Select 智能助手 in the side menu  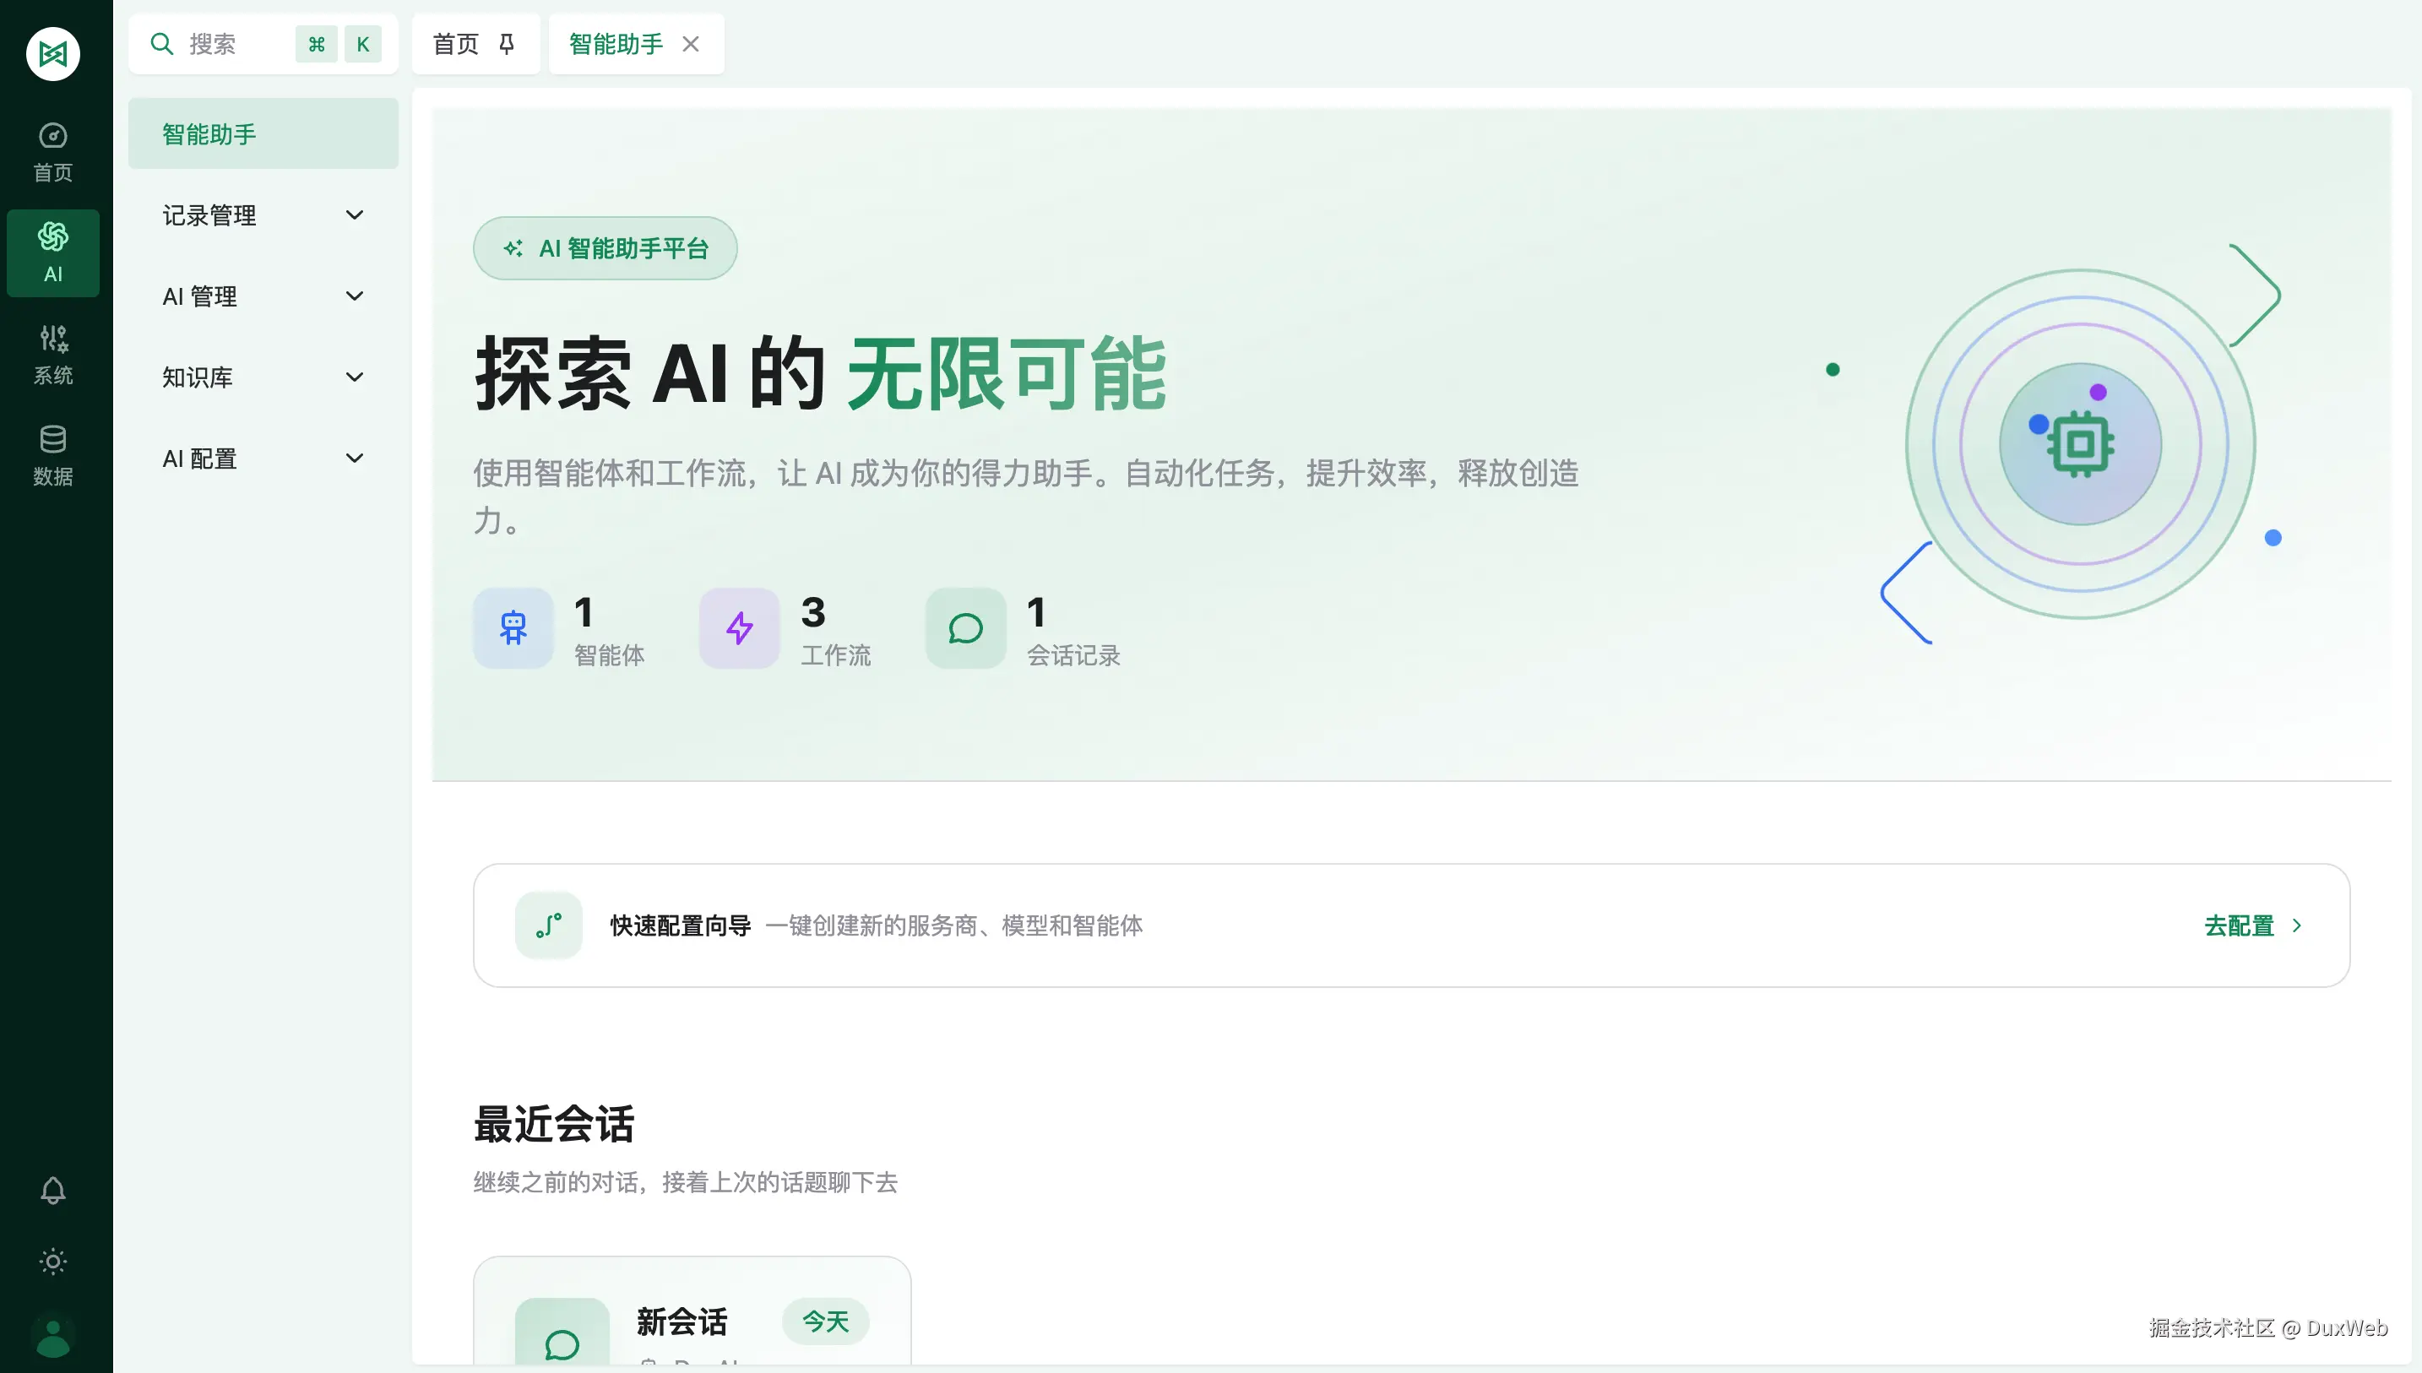coord(262,134)
